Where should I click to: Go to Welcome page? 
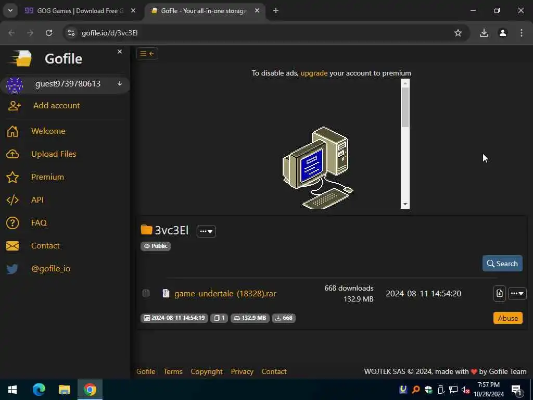(x=48, y=131)
